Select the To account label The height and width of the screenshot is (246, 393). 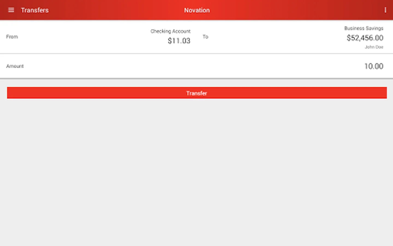coord(205,37)
